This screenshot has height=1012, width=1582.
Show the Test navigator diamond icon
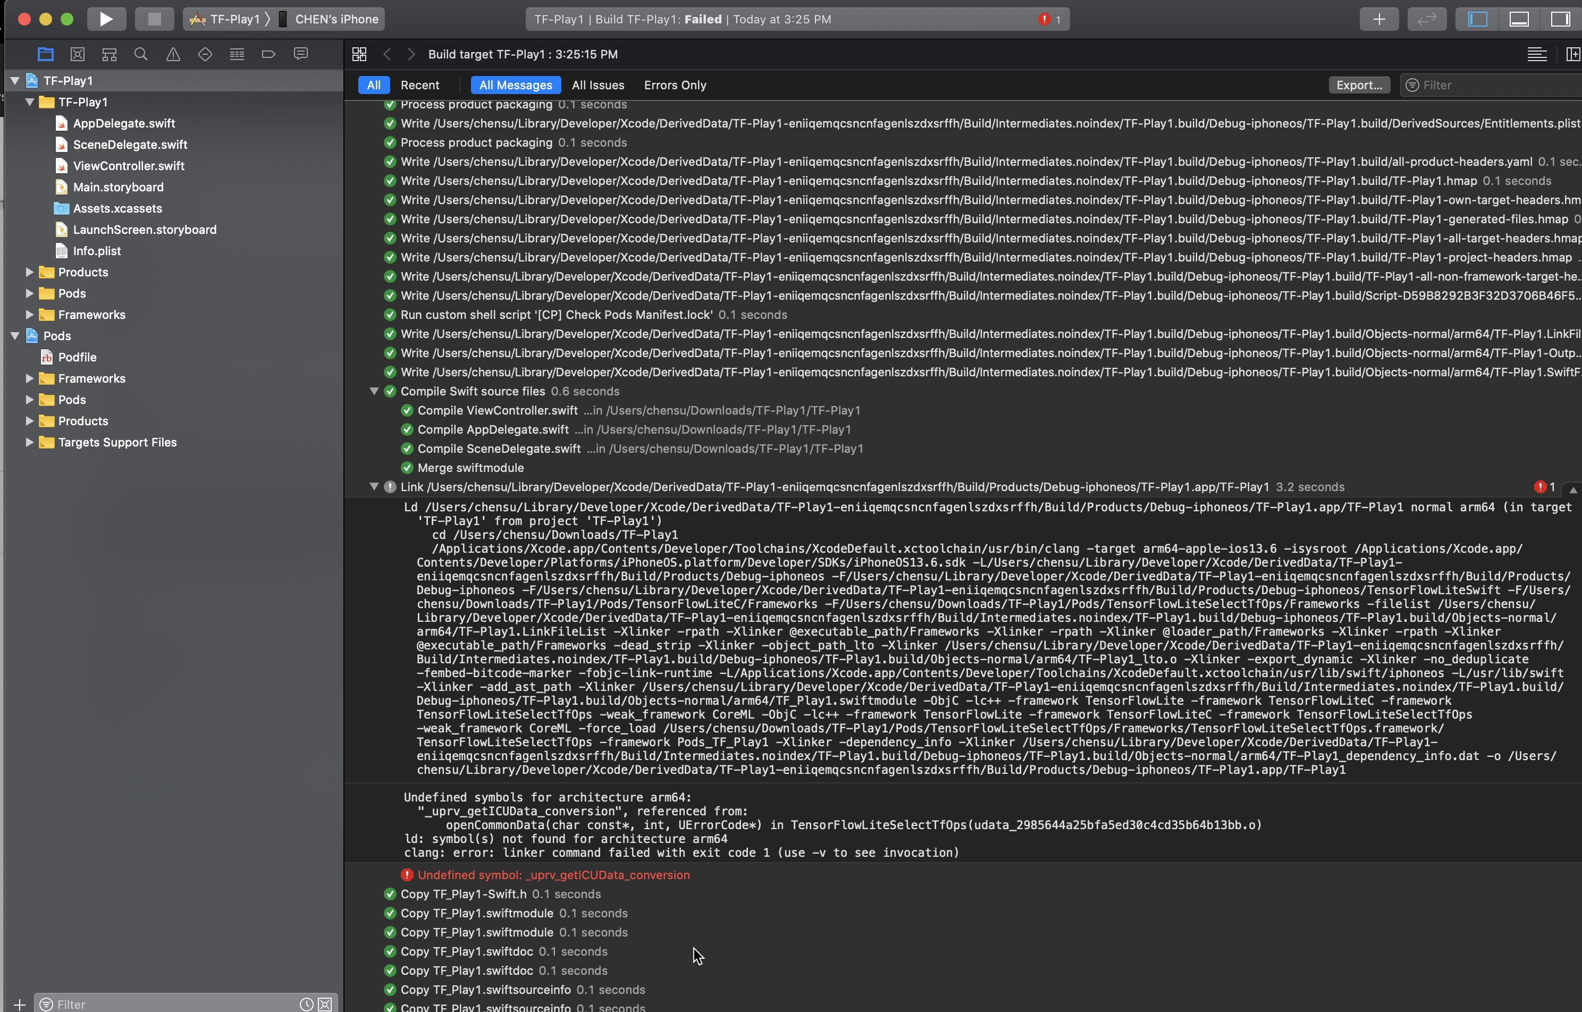[x=205, y=54]
